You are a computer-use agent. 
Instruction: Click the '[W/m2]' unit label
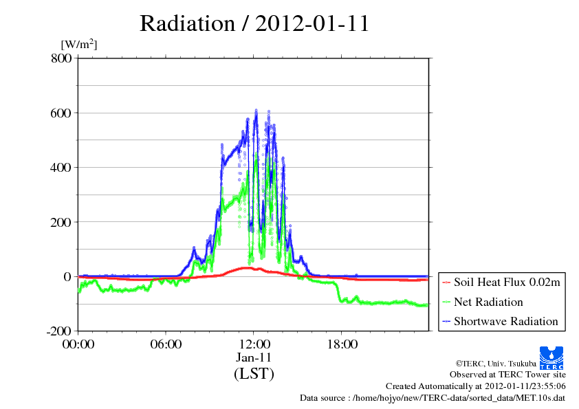tap(79, 44)
